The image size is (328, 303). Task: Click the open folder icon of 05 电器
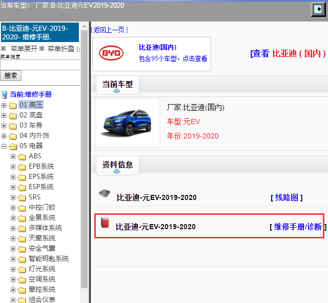tap(13, 147)
